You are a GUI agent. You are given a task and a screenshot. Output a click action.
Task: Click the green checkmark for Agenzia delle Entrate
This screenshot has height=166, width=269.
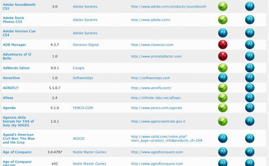tap(223, 121)
